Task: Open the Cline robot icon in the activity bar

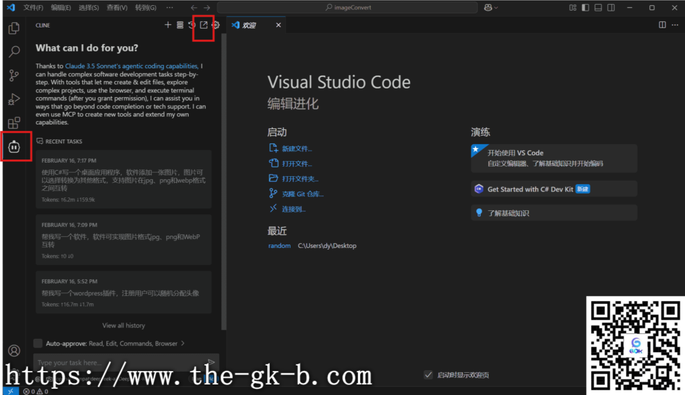Action: click(14, 147)
